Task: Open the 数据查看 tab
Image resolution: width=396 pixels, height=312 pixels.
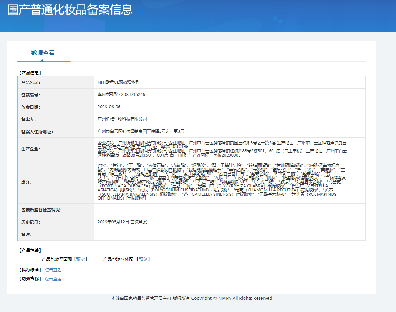Action: (43, 53)
